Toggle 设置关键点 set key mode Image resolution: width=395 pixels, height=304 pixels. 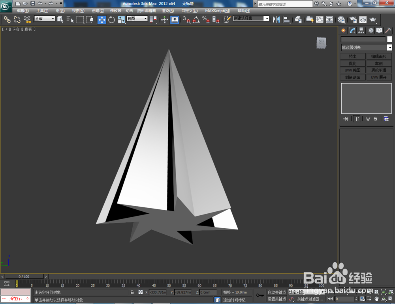tap(277, 299)
